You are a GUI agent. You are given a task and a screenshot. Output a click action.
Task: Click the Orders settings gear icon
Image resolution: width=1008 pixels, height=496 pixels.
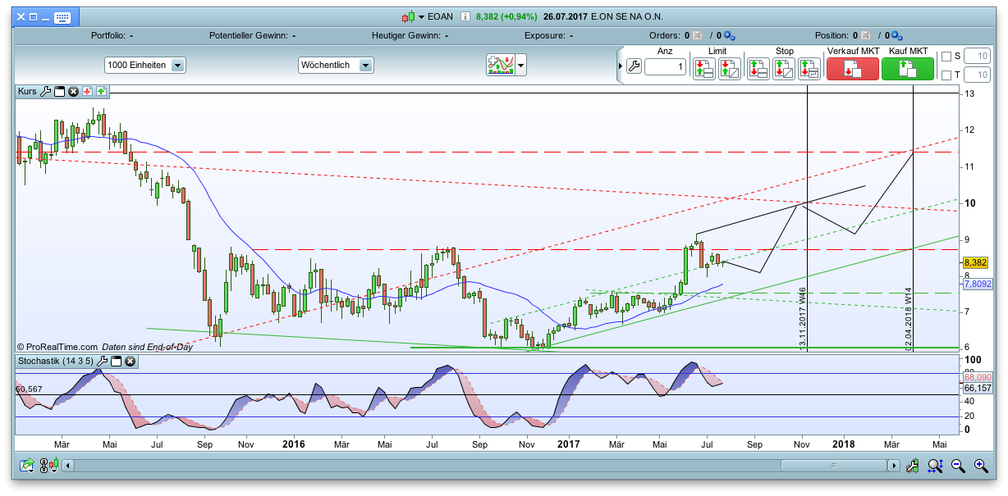click(x=729, y=36)
